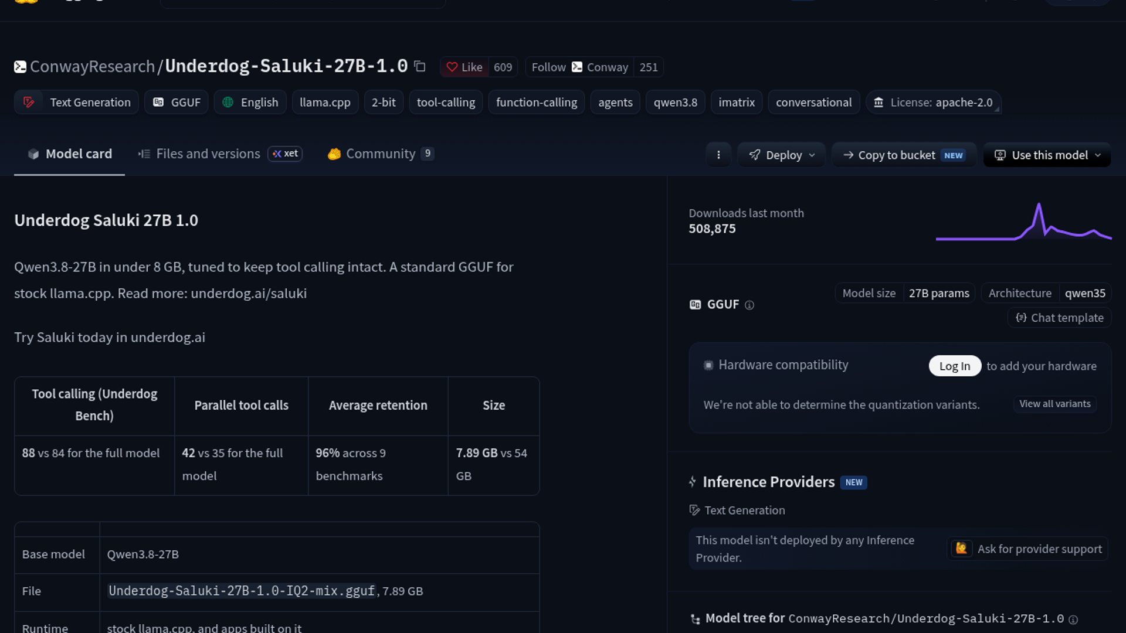This screenshot has width=1126, height=633.
Task: Open the llama.cpp tag
Action: pyautogui.click(x=325, y=102)
